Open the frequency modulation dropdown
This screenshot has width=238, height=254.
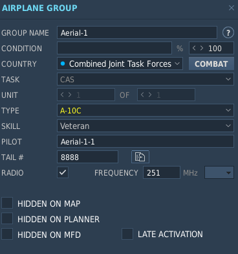tap(219, 172)
